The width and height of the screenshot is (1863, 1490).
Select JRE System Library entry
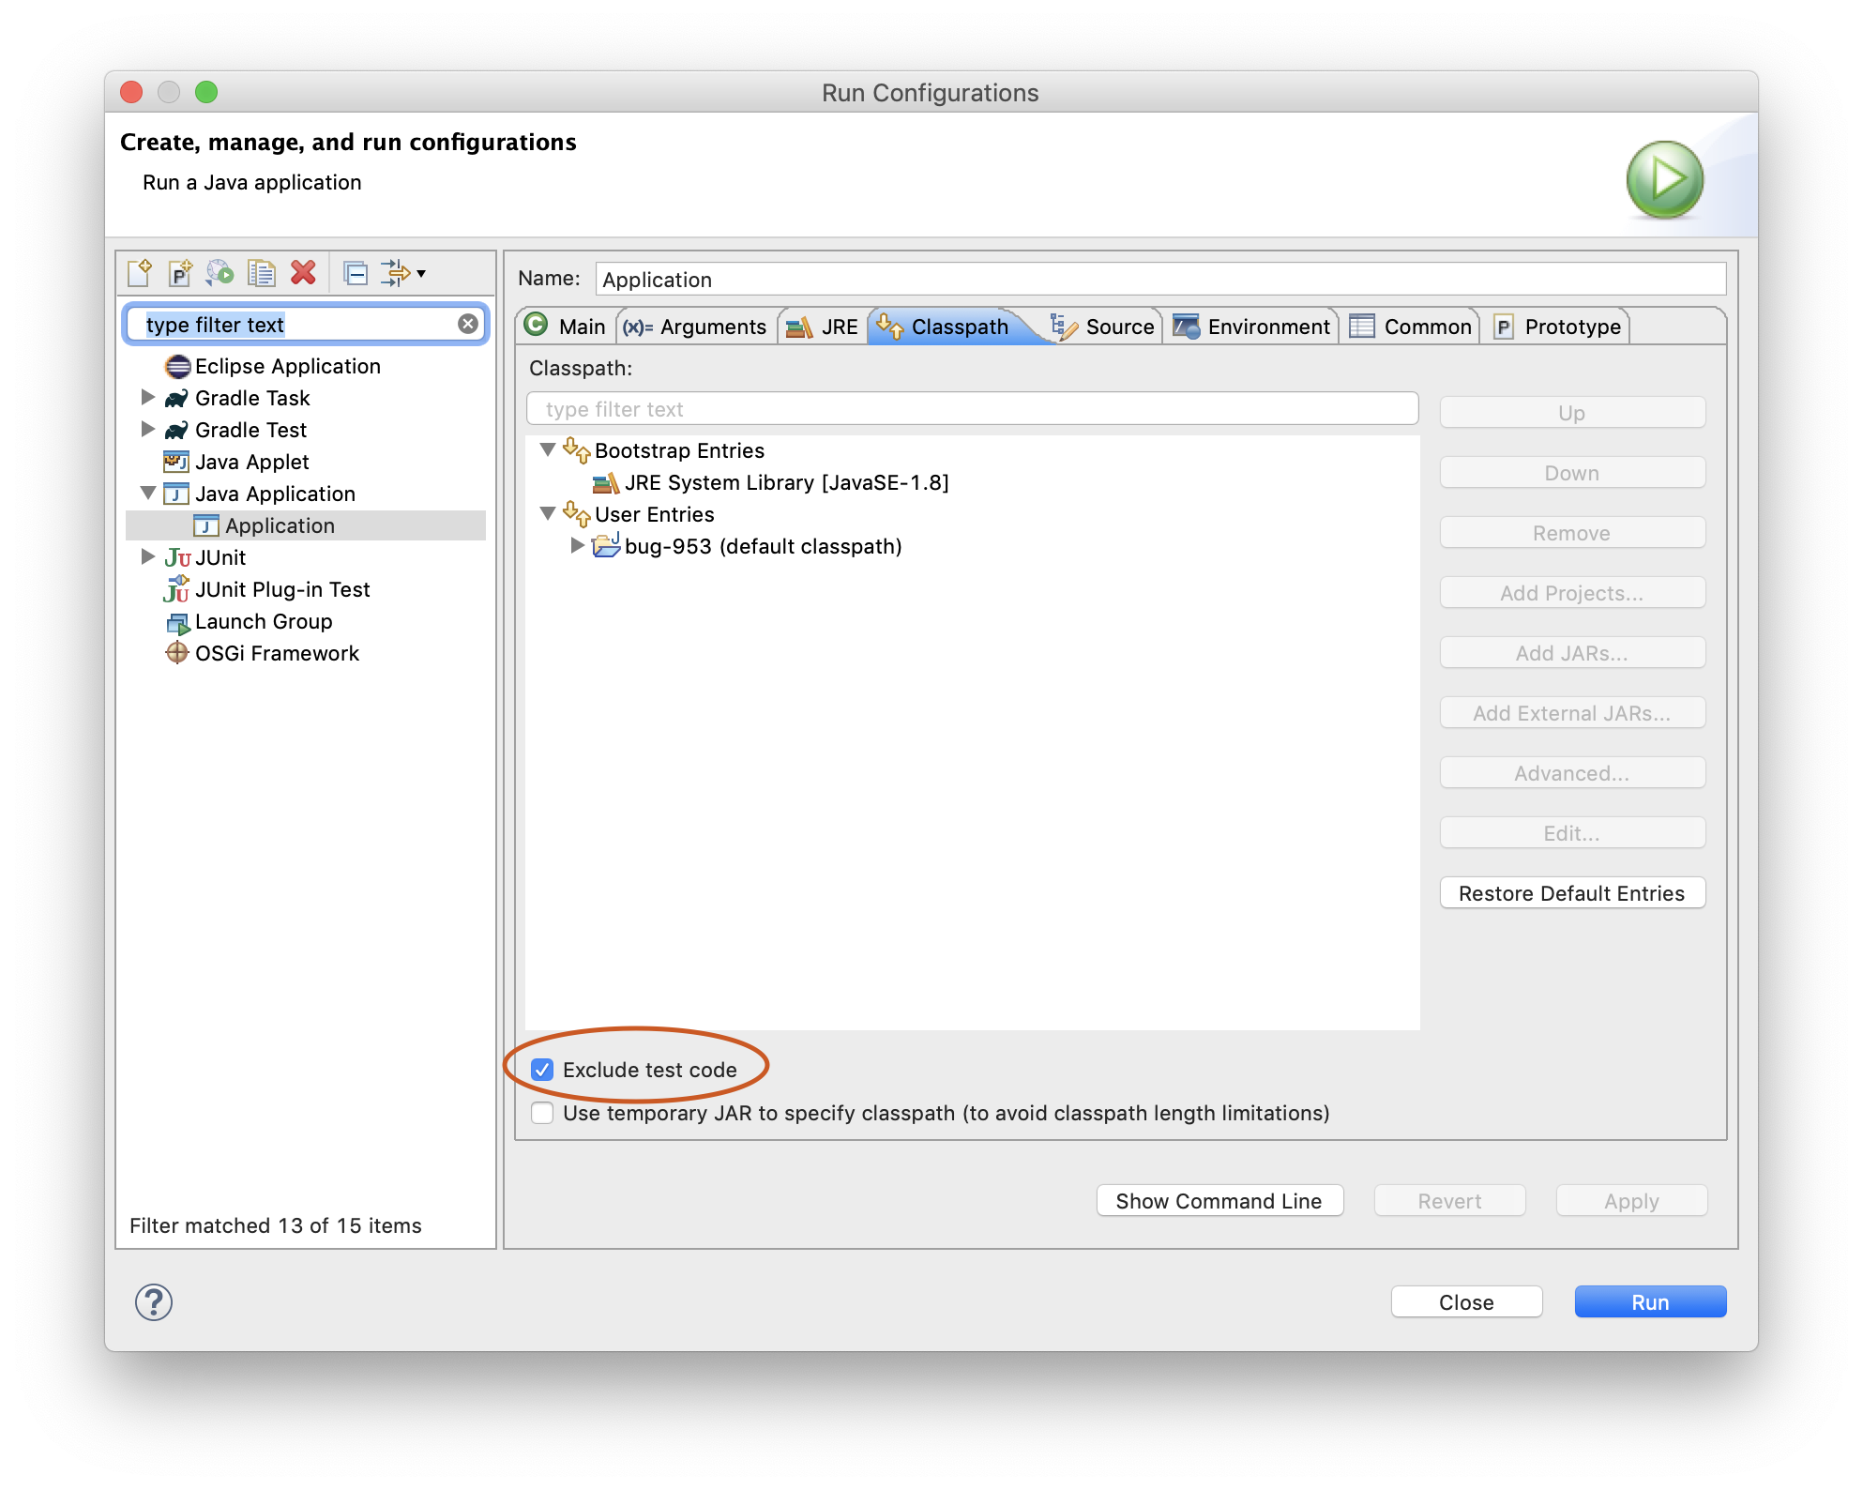(x=786, y=482)
